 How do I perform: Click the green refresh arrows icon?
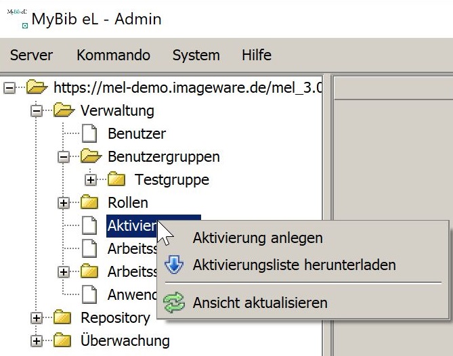(174, 303)
